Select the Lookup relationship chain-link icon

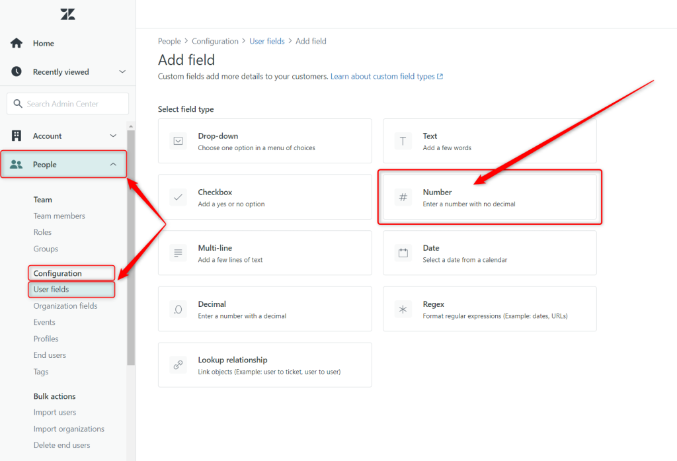(178, 364)
